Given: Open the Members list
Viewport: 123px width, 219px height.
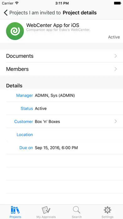Looking at the screenshot, I should tap(61, 69).
